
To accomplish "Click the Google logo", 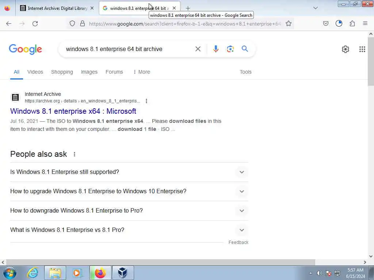I will [x=26, y=49].
